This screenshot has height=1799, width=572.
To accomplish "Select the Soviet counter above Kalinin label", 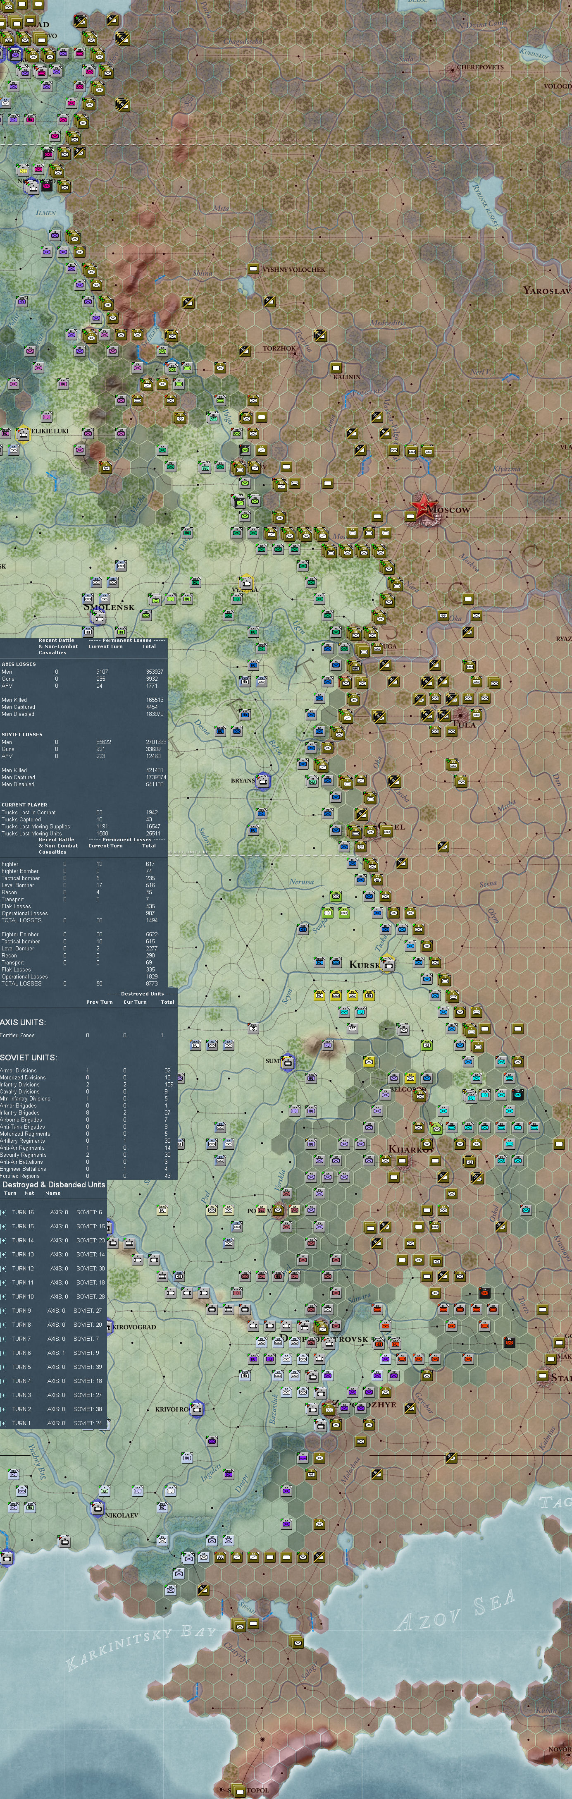I will [x=336, y=367].
